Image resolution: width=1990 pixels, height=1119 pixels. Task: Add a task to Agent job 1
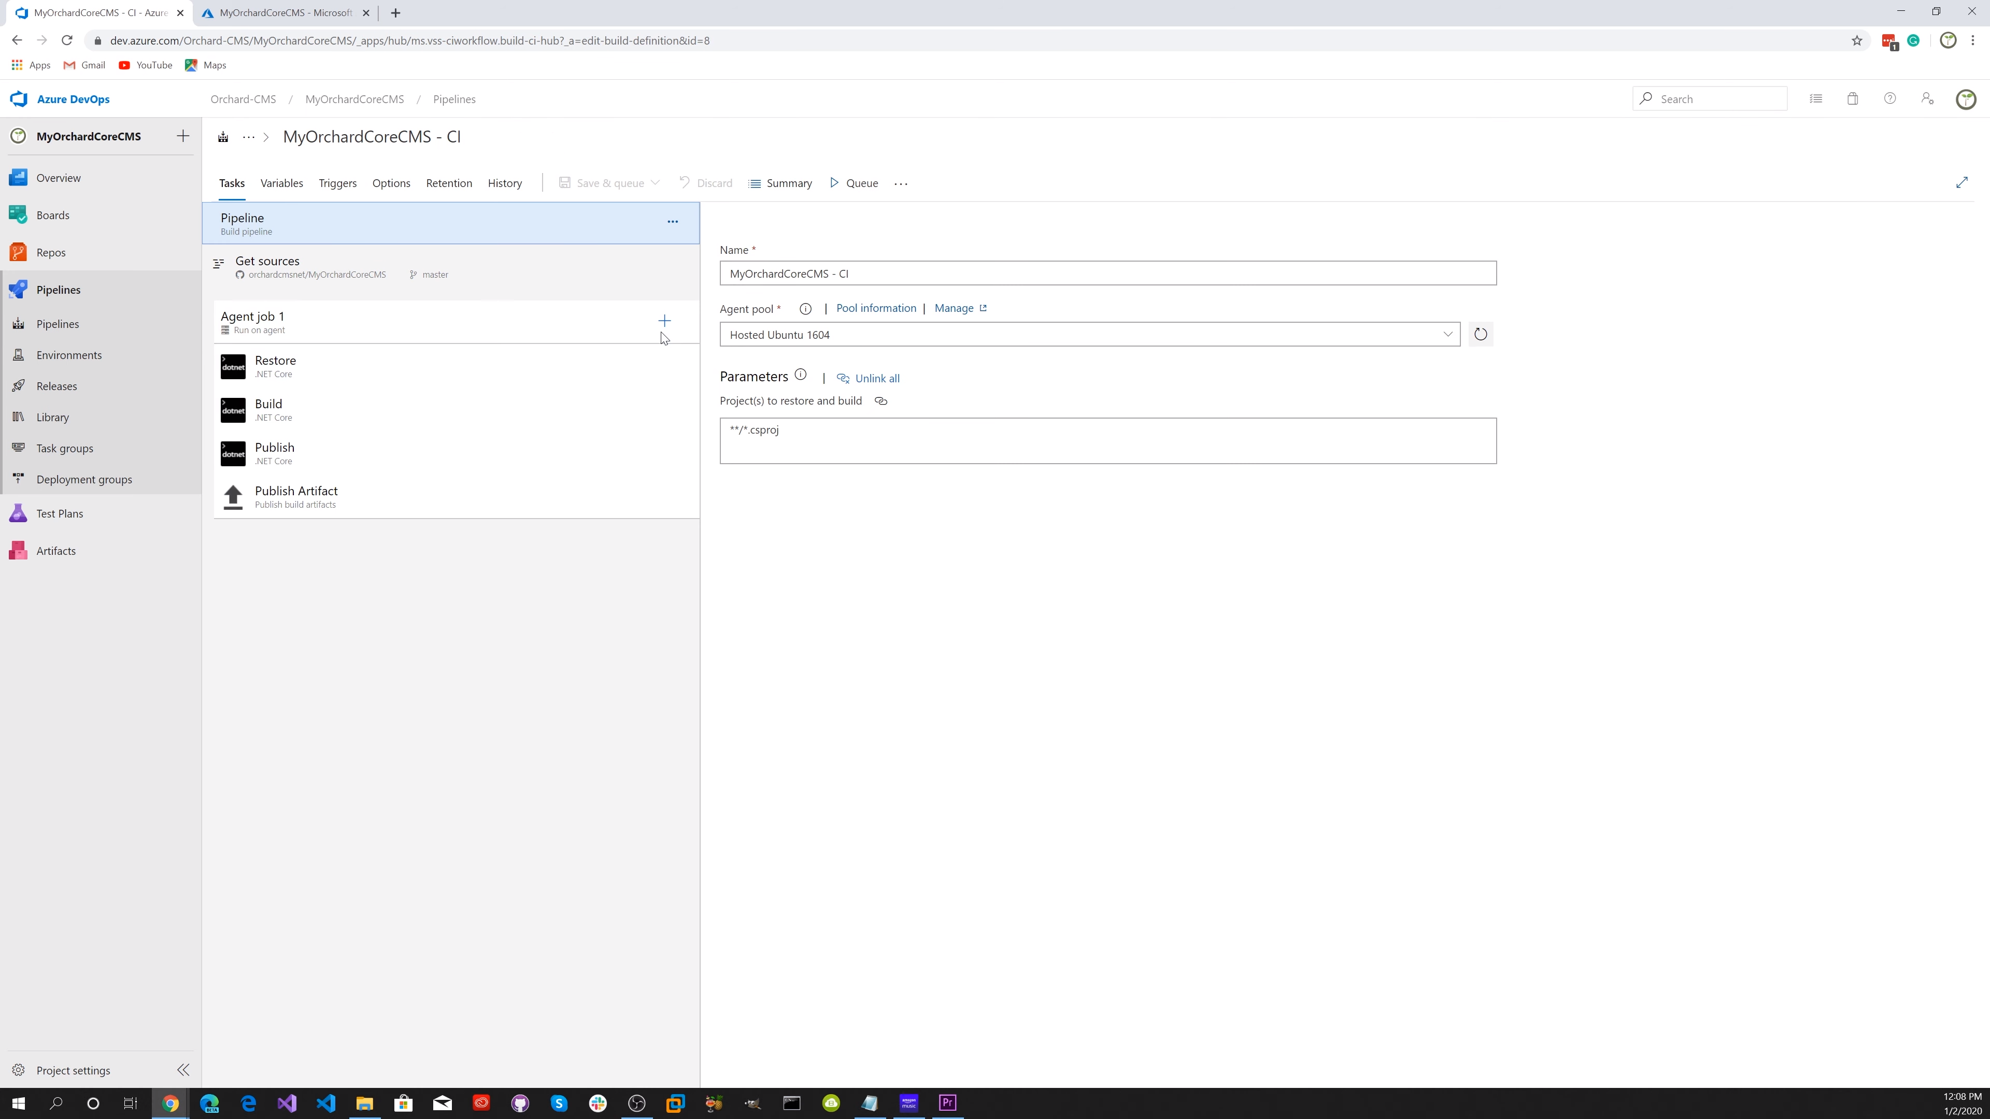point(664,321)
